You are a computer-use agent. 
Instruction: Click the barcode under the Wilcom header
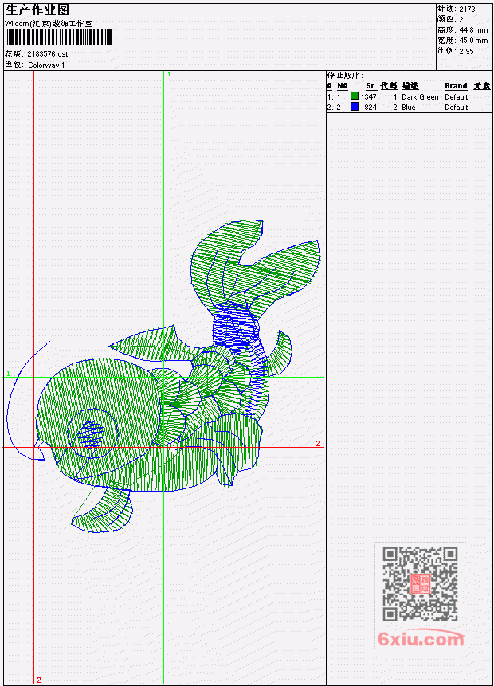(x=59, y=37)
